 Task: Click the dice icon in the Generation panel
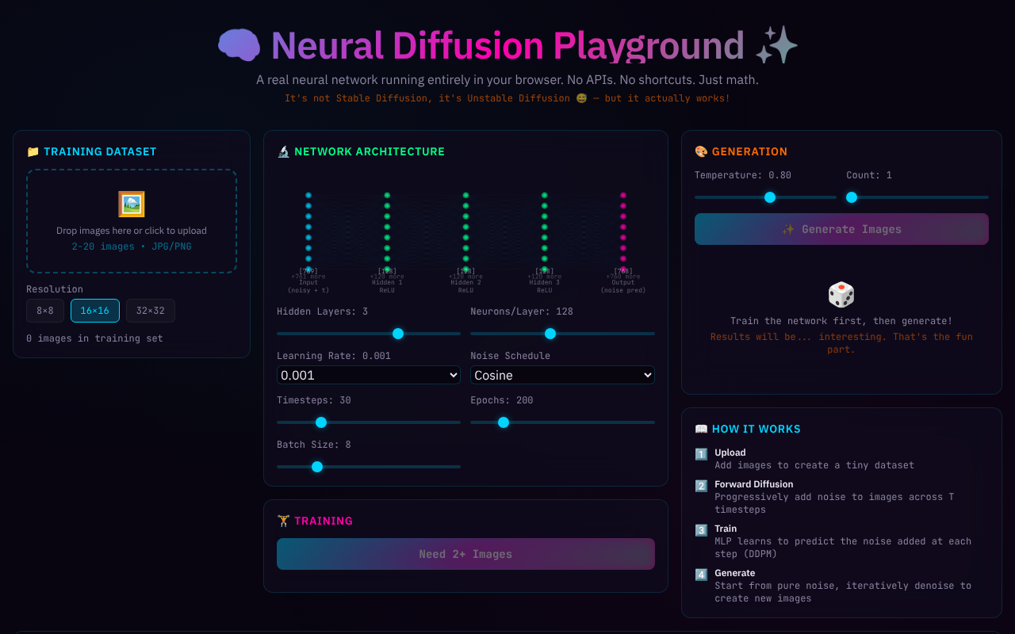(x=841, y=293)
